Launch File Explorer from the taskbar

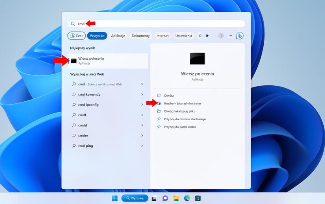[176, 198]
